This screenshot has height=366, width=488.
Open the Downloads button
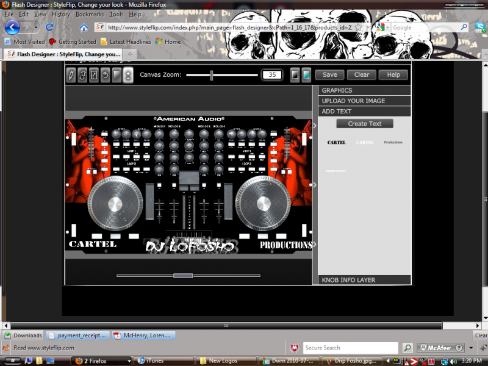[x=23, y=335]
